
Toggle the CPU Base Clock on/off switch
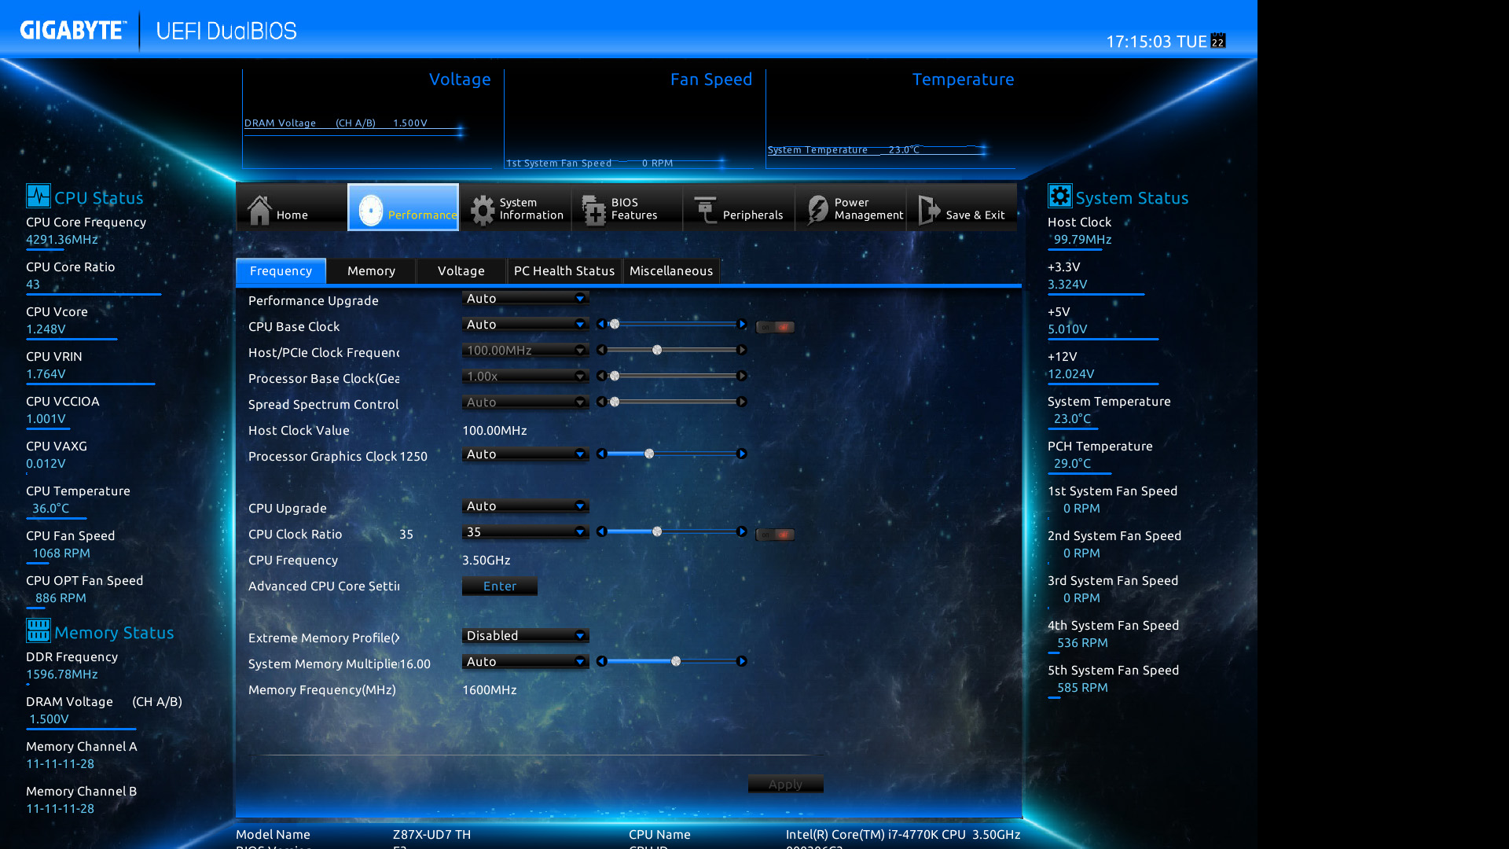click(775, 327)
